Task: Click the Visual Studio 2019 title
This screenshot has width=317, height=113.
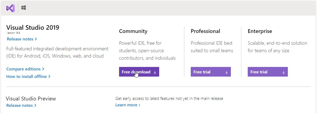Action: click(x=33, y=27)
